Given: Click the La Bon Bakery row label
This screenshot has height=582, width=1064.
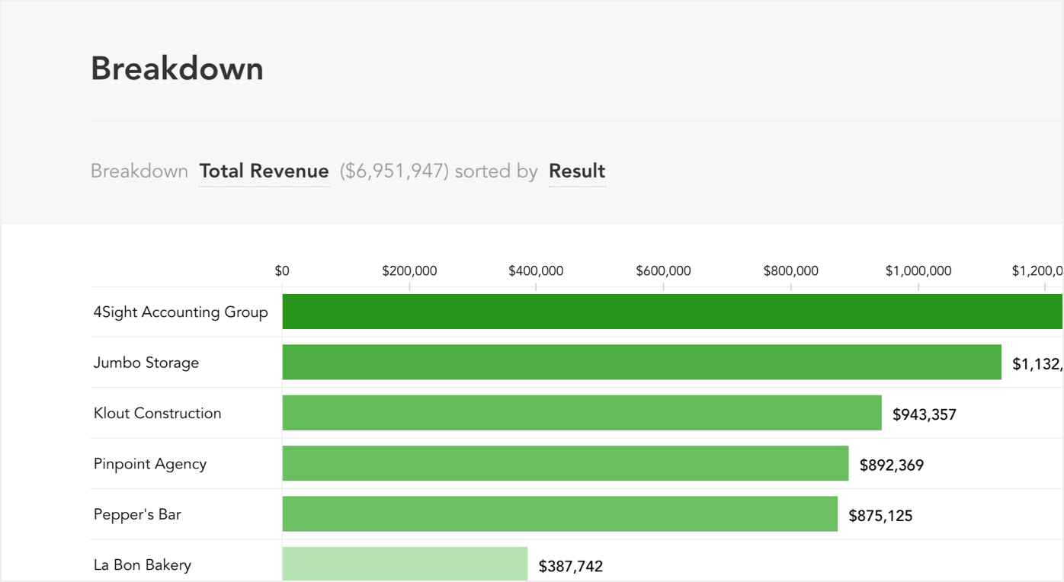Looking at the screenshot, I should pyautogui.click(x=143, y=565).
